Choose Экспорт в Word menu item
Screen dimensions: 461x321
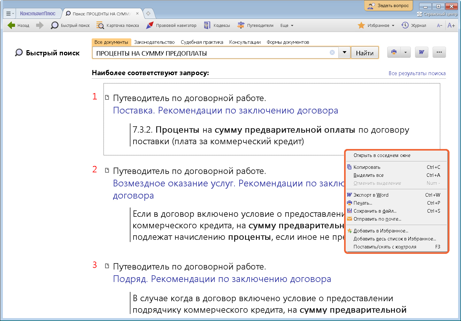pyautogui.click(x=396, y=195)
